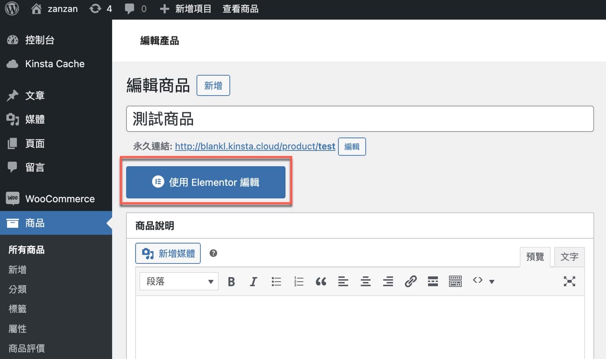Viewport: 606px width, 359px height.
Task: Open 屬性 attributes submenu item
Action: click(17, 329)
